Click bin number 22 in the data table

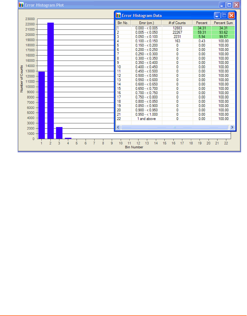point(119,119)
